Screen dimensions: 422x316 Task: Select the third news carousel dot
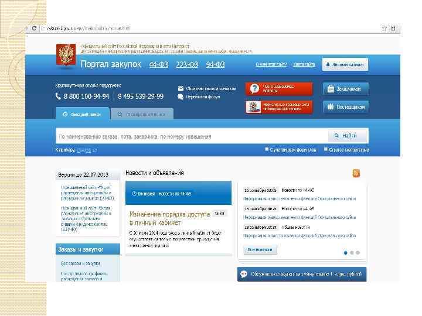(358, 253)
